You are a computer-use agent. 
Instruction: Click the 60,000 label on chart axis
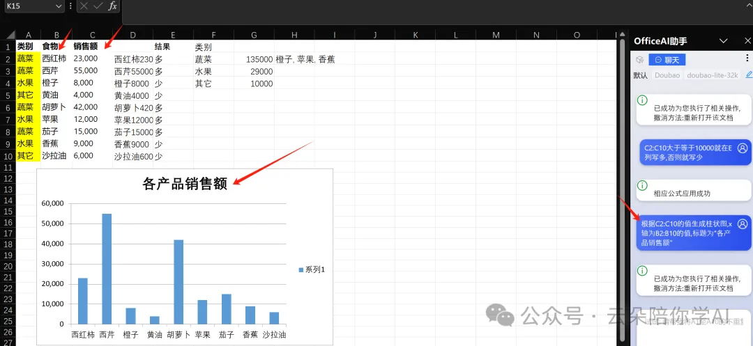(54, 203)
